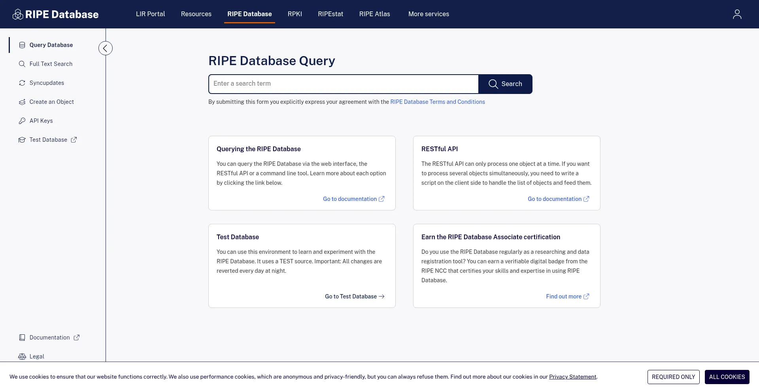Image resolution: width=759 pixels, height=392 pixels.
Task: Click the Documentation book icon in sidebar
Action: click(x=22, y=338)
